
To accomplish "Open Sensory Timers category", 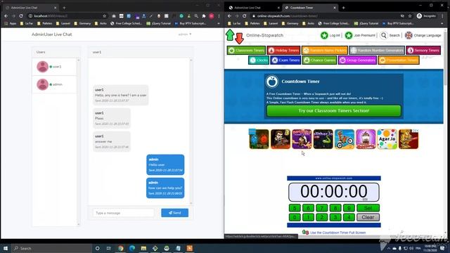I will (x=423, y=51).
